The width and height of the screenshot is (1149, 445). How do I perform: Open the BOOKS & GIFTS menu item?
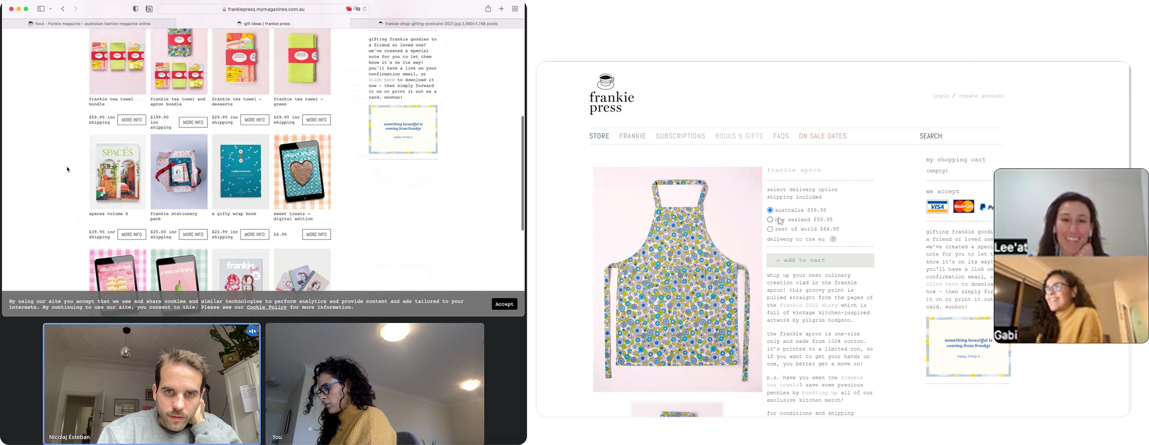tap(739, 136)
